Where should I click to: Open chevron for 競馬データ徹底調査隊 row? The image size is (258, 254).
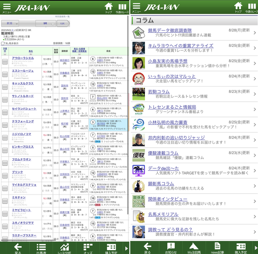(255, 33)
